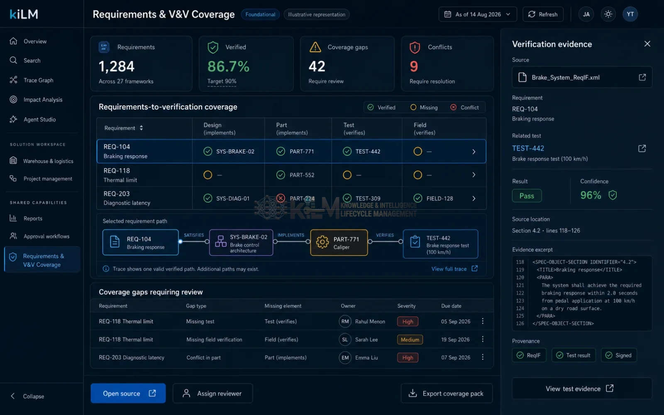Click the SYS-BRAKE-02 verified check icon

point(208,151)
